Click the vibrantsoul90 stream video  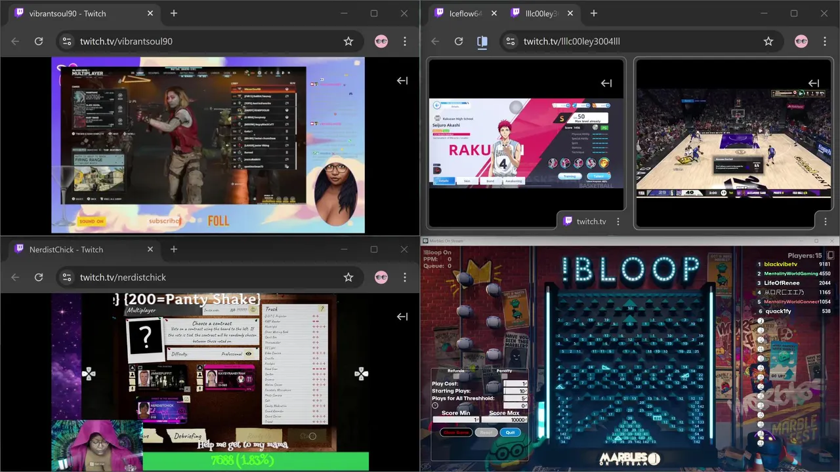coord(208,145)
